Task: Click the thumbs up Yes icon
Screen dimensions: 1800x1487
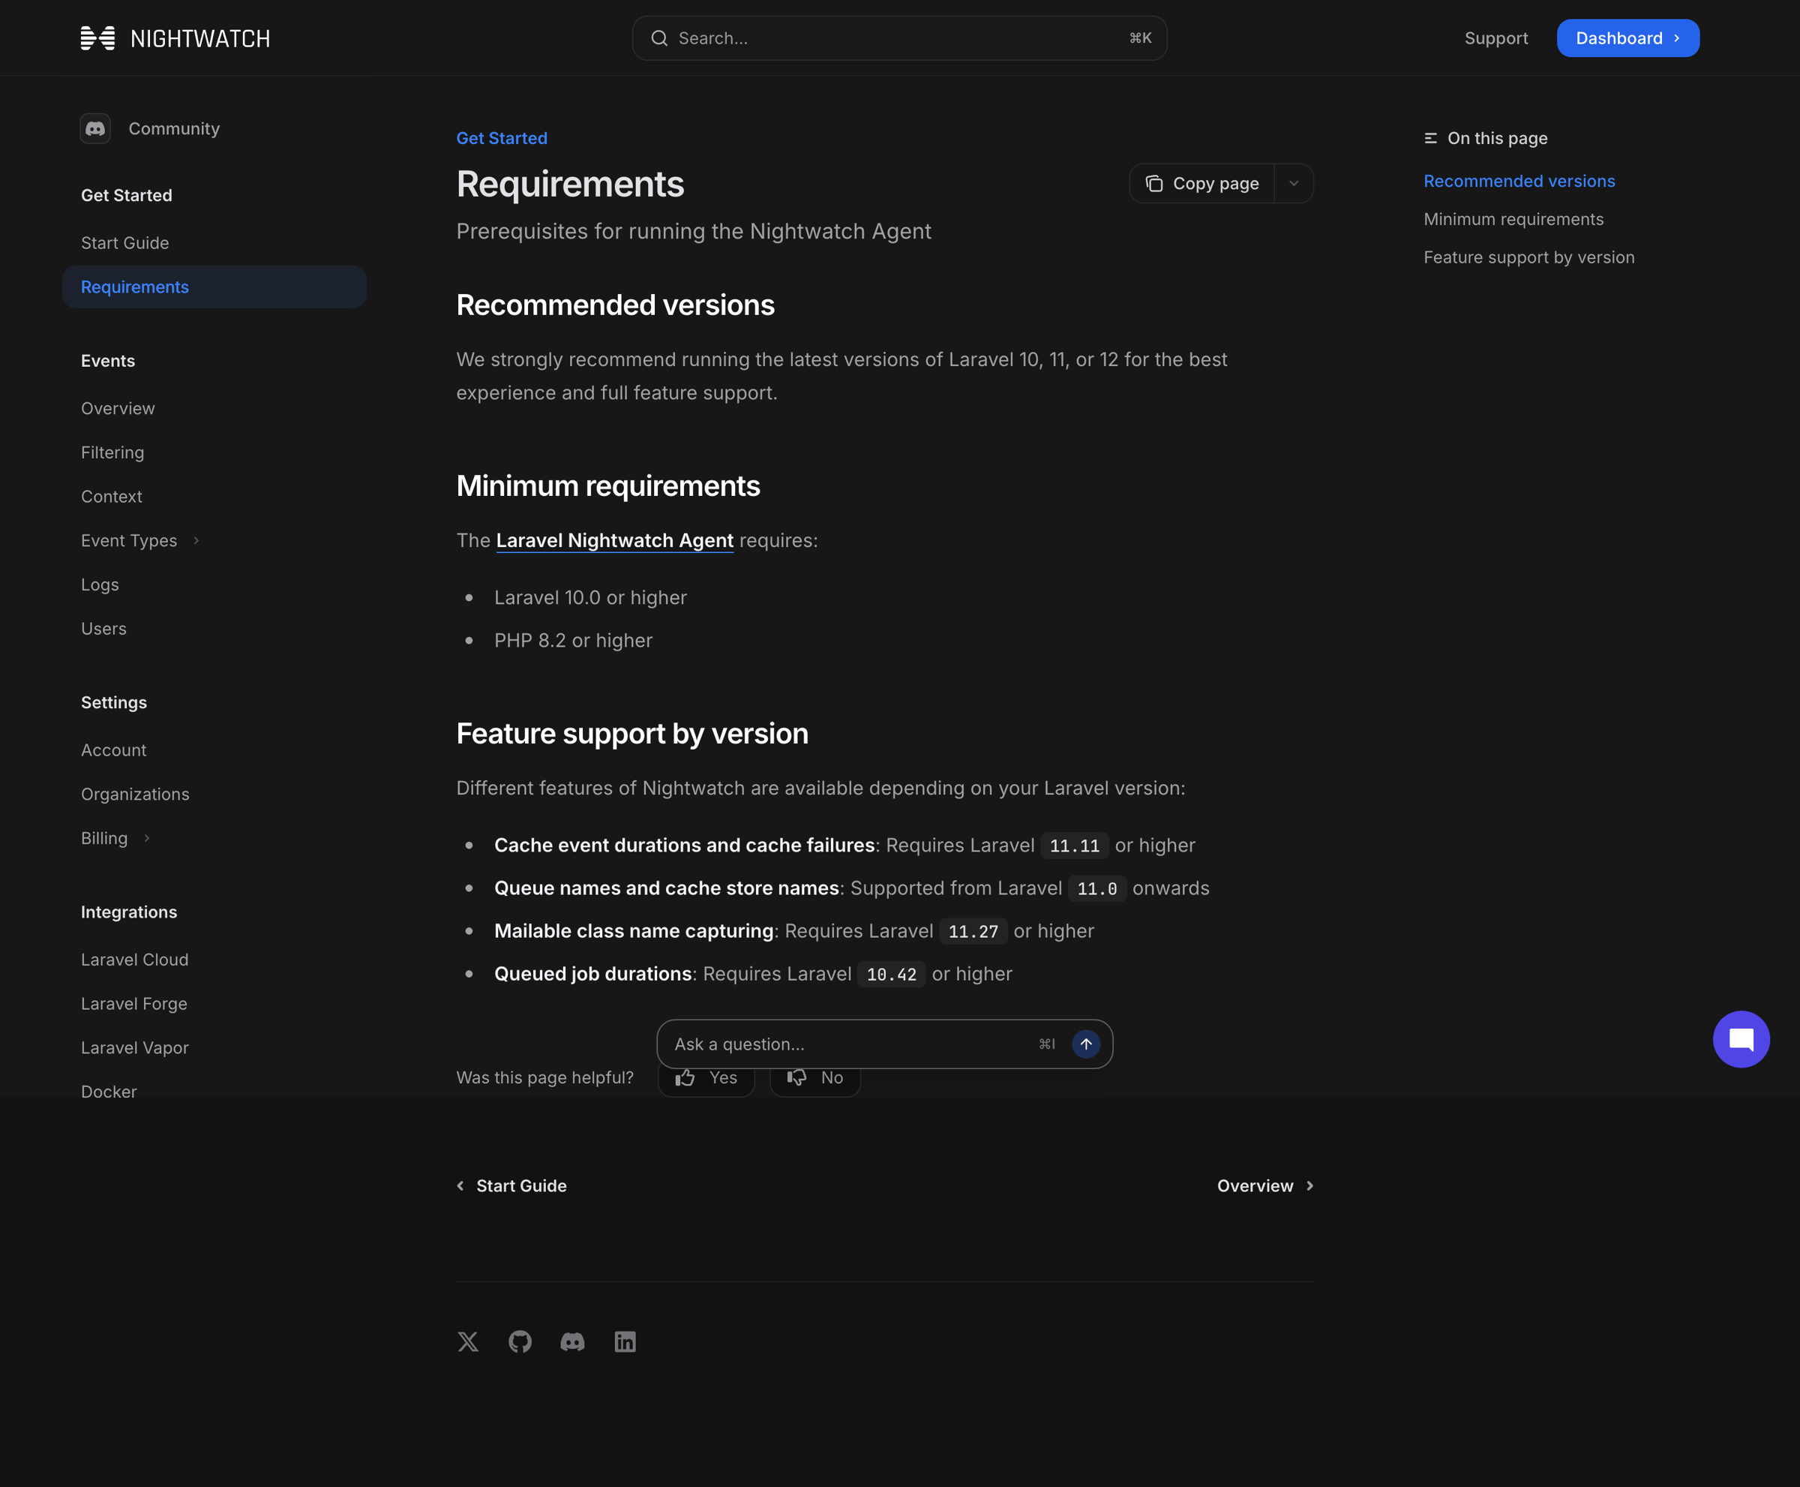Action: 684,1077
